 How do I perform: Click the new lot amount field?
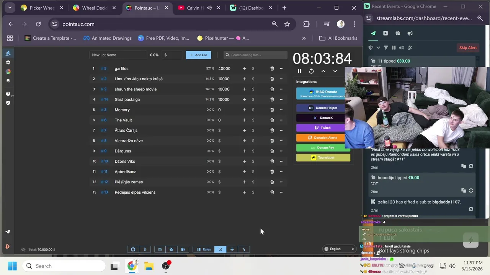click(x=173, y=55)
